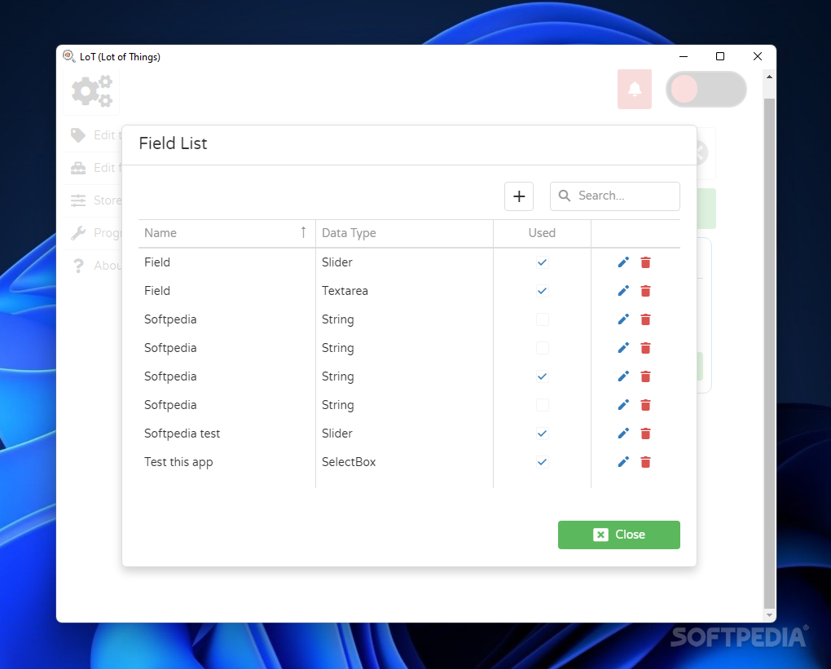Viewport: 831px width, 669px height.
Task: Focus the Search... input field
Action: [x=615, y=196]
